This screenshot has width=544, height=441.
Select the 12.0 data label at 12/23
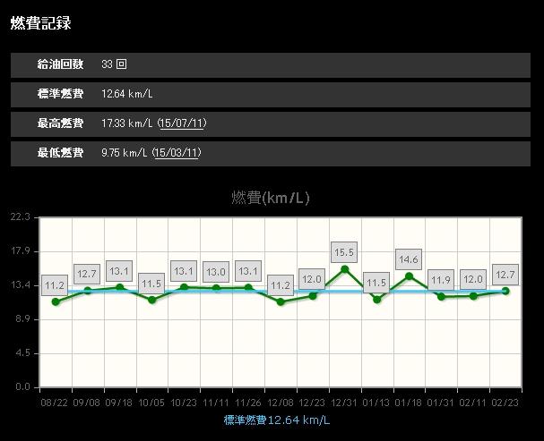(312, 279)
